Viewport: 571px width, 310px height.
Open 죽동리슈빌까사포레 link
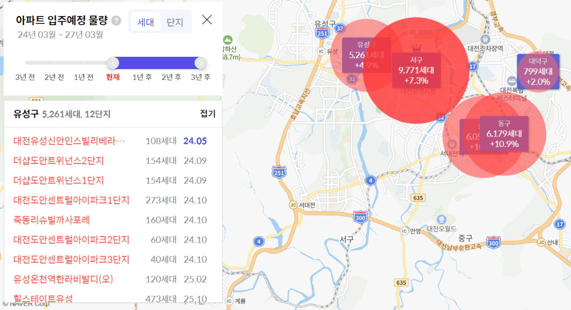pyautogui.click(x=52, y=220)
